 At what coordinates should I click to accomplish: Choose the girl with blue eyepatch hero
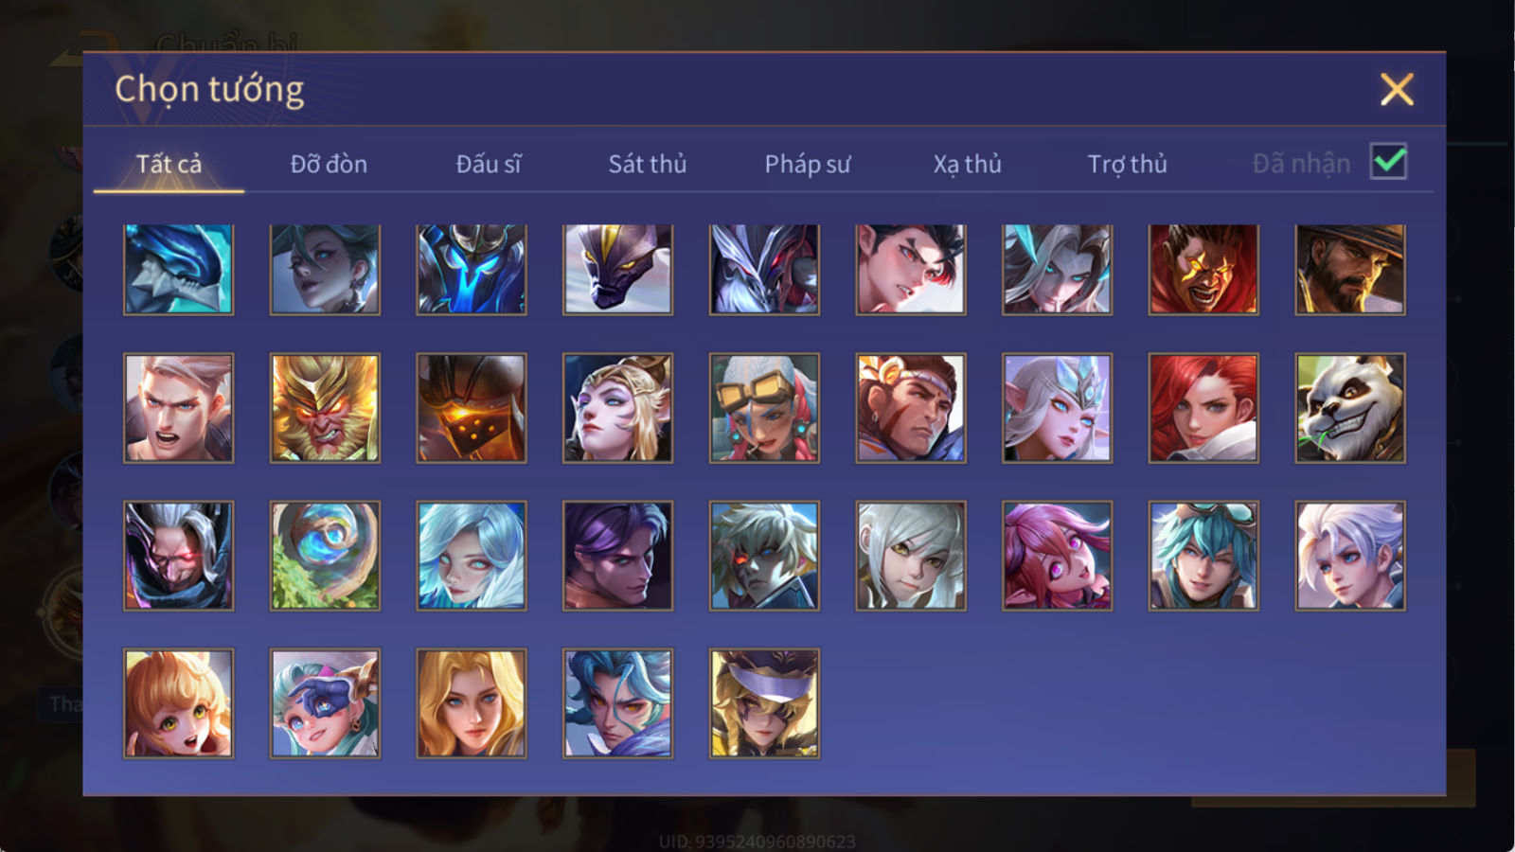325,703
